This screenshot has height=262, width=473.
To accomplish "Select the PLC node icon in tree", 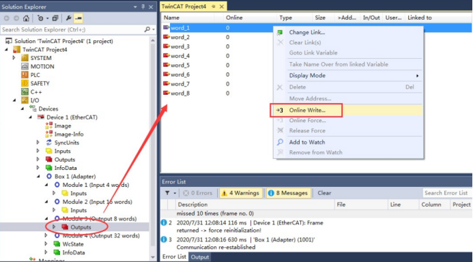I will pyautogui.click(x=25, y=75).
